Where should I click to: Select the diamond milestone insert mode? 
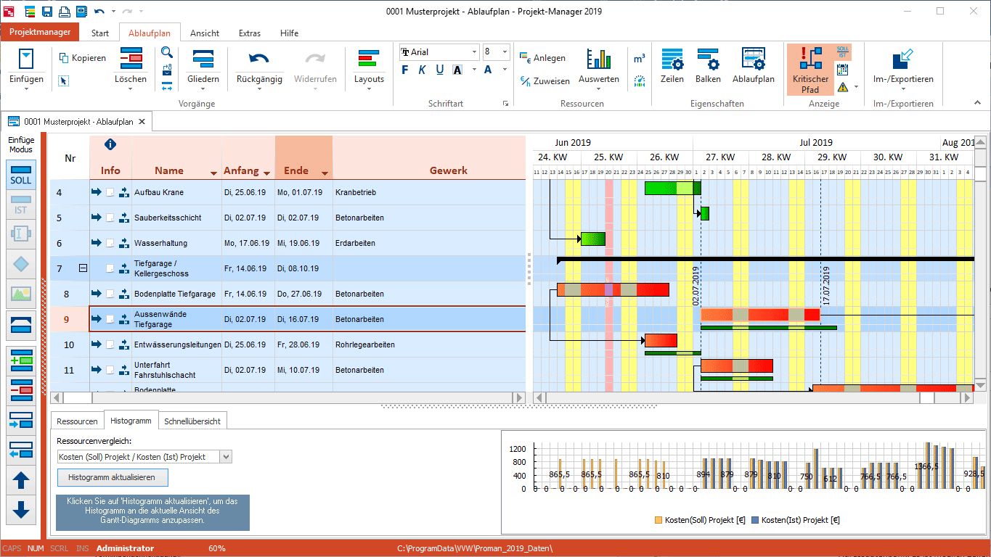tap(21, 265)
